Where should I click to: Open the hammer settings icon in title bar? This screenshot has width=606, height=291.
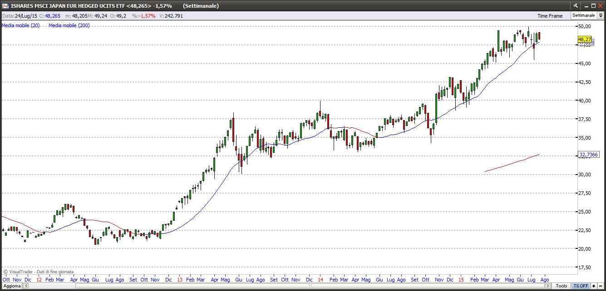tap(576, 6)
